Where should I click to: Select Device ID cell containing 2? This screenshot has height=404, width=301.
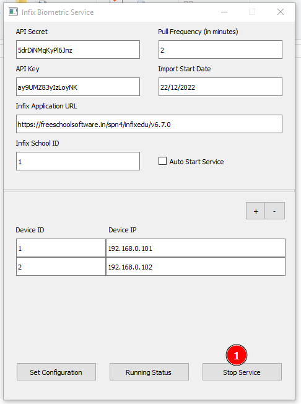61,266
